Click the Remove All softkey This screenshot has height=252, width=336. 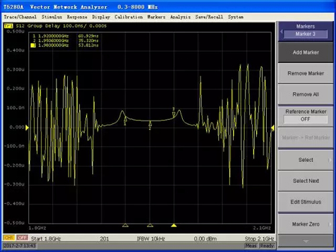306,94
